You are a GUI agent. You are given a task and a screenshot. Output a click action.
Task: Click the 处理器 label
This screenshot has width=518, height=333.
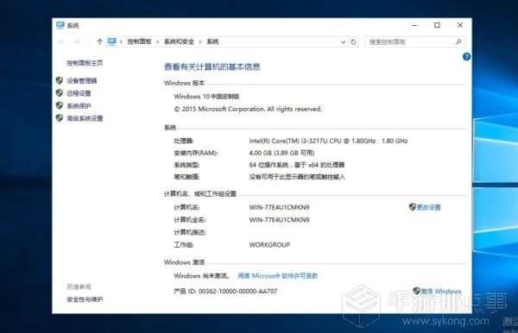click(x=184, y=141)
